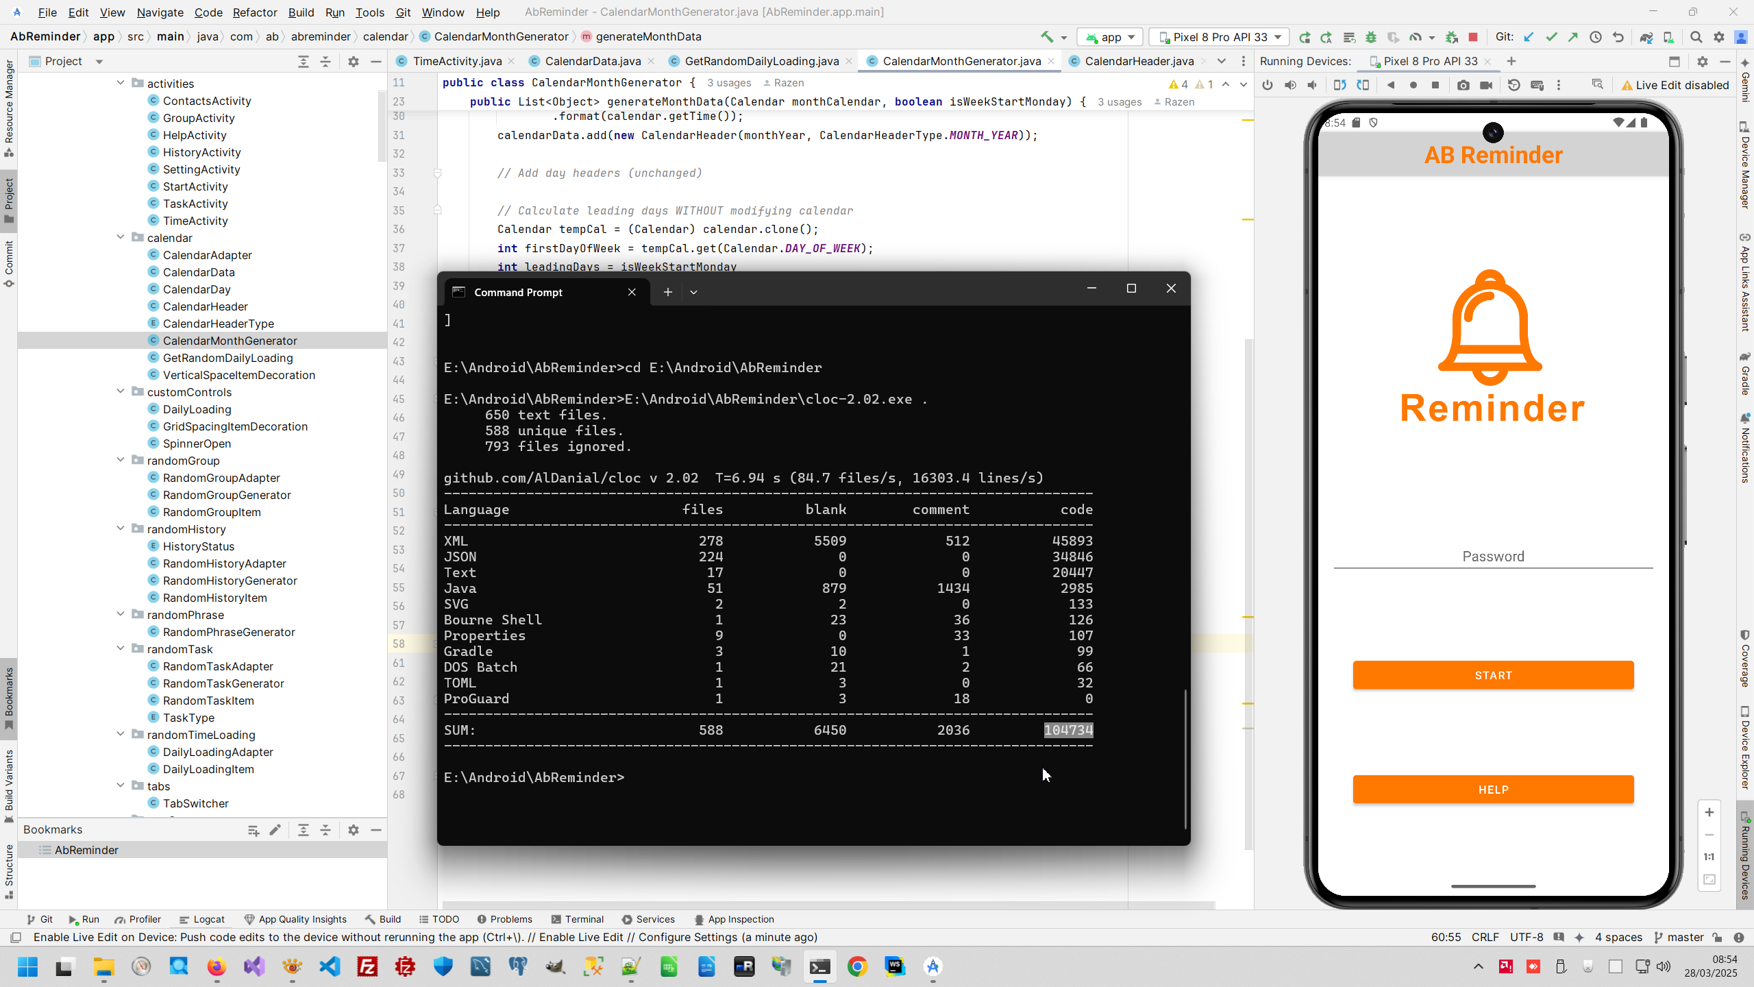Switch to GetRandomDailyLoading.java tab

761,61
